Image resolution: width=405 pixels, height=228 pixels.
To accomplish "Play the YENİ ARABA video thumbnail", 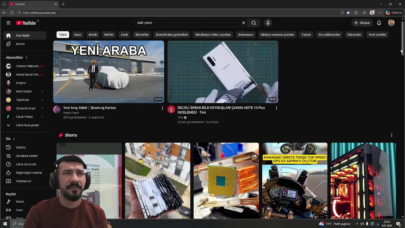I will coord(109,72).
